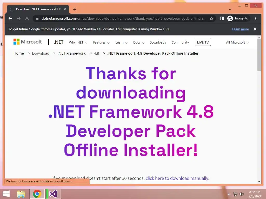Open Visual Studio from the taskbar

coord(53,194)
